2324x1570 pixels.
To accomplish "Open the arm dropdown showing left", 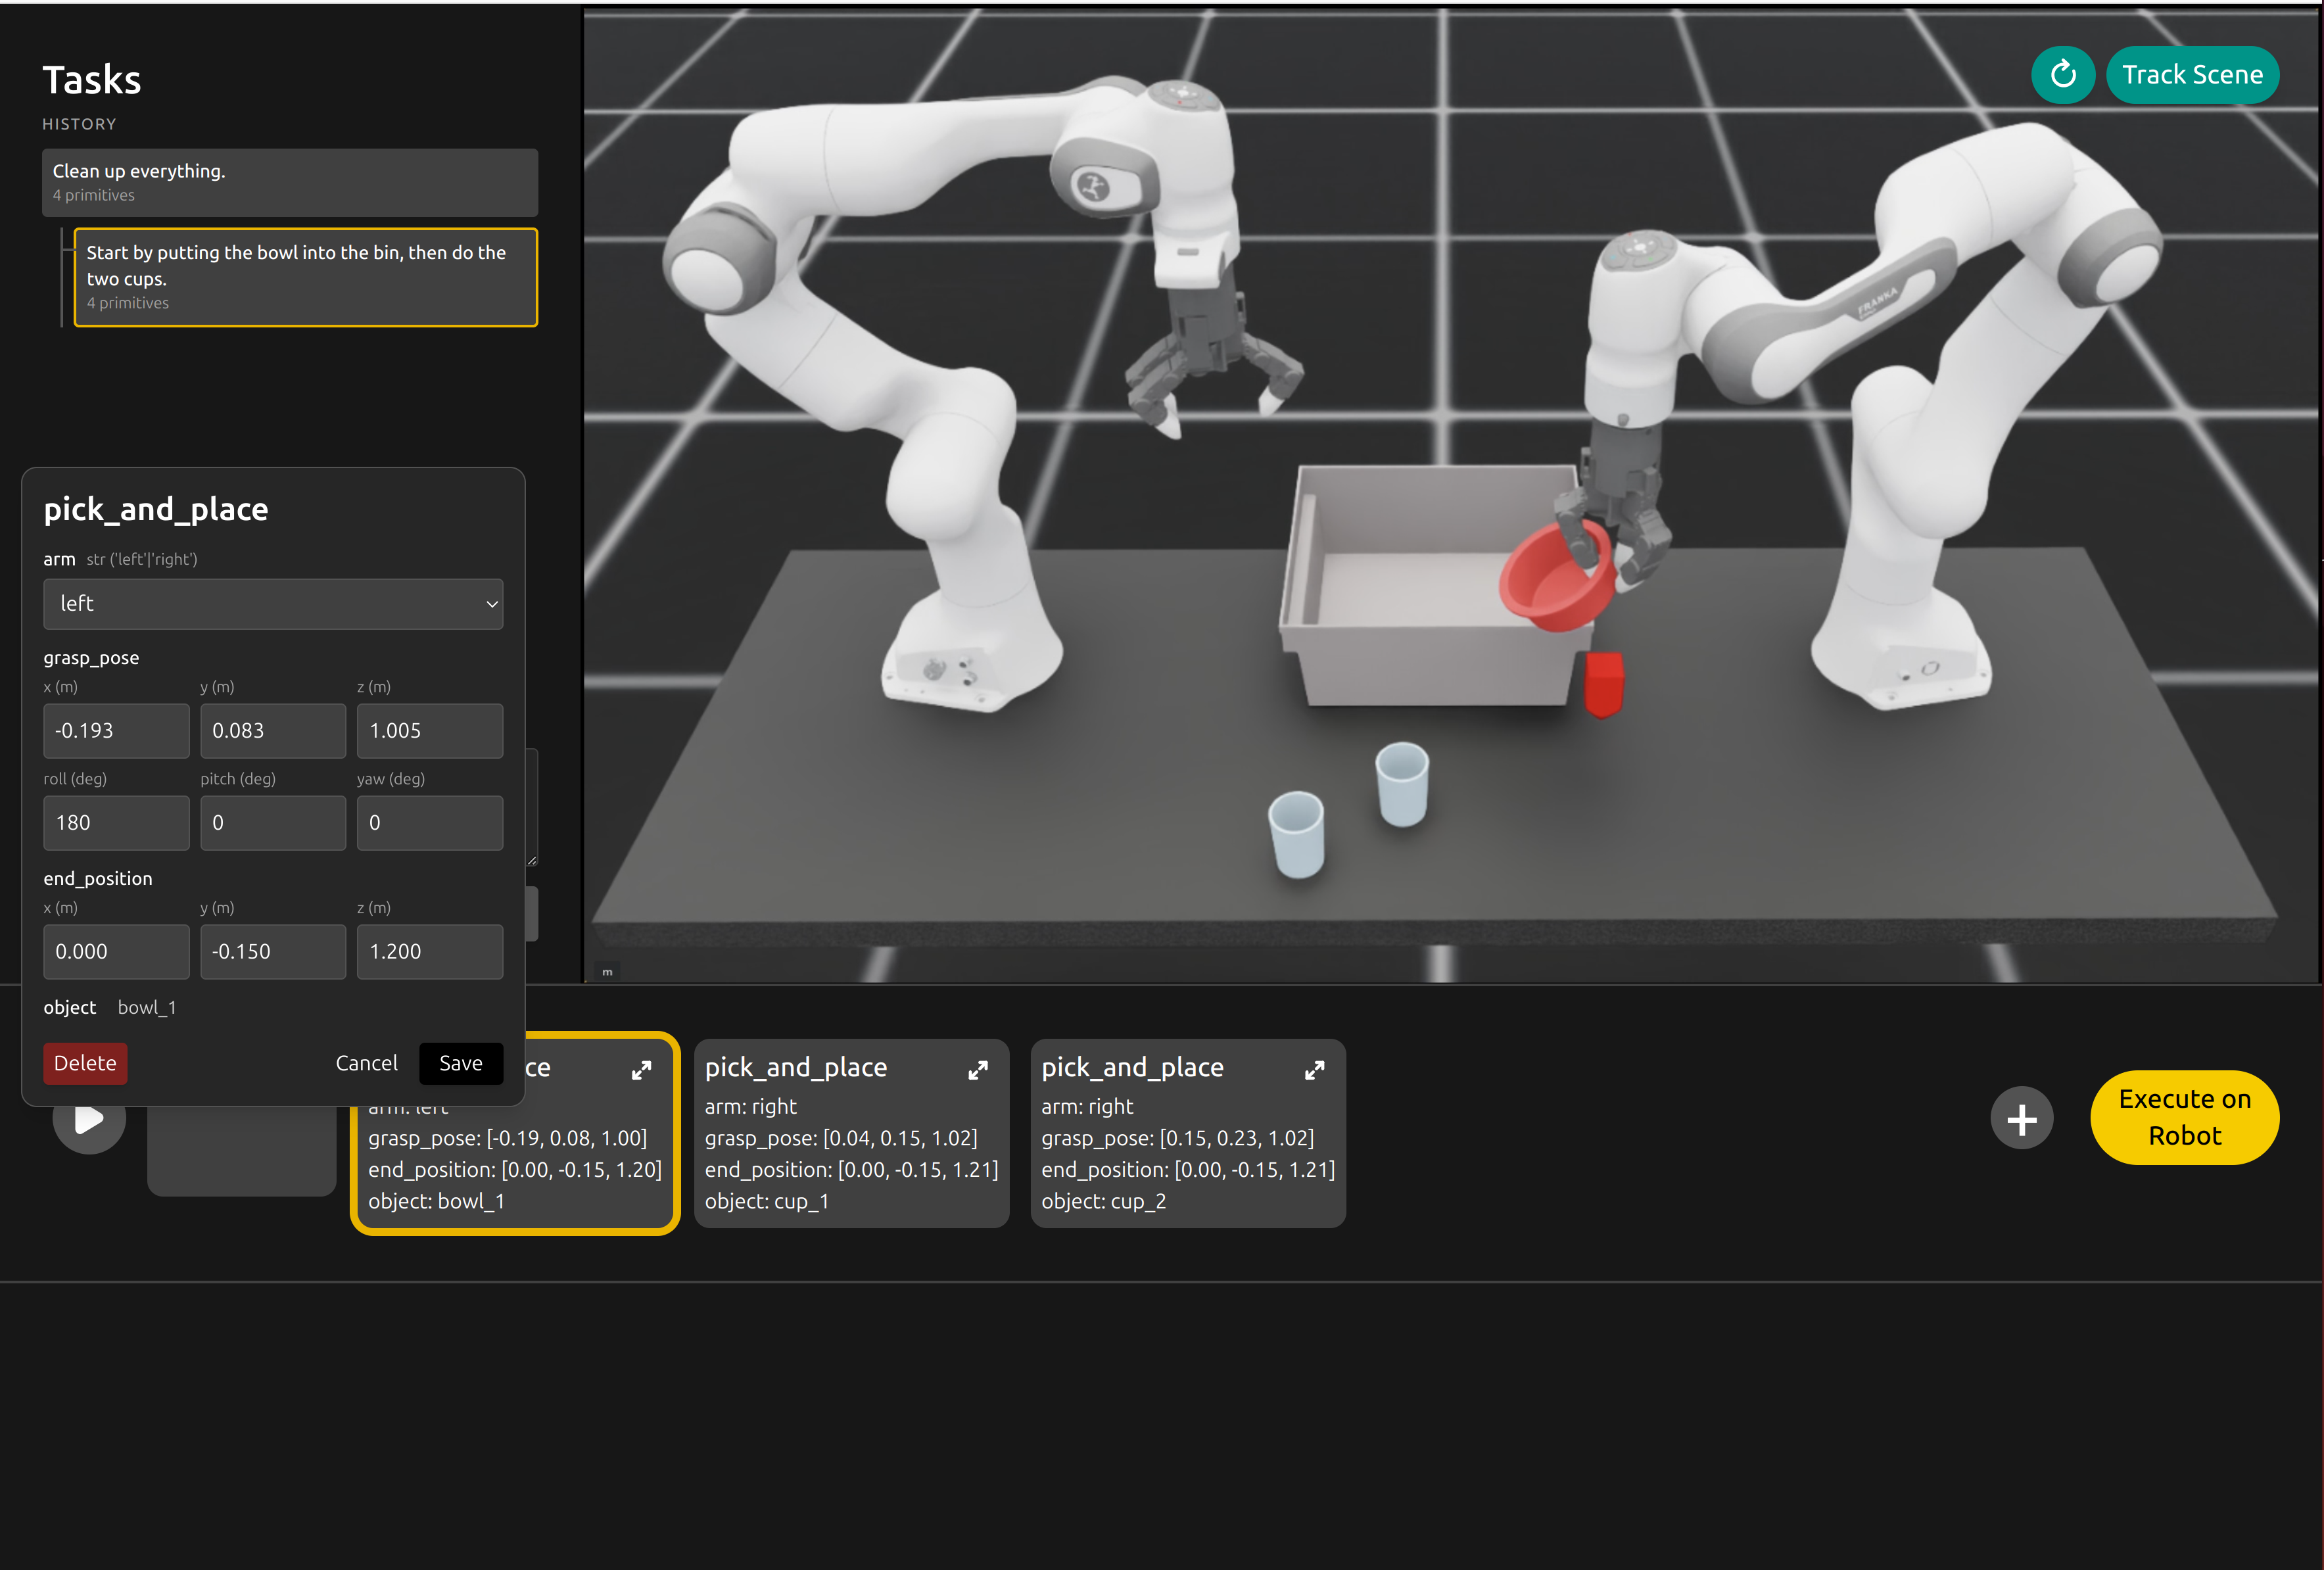I will (x=273, y=604).
